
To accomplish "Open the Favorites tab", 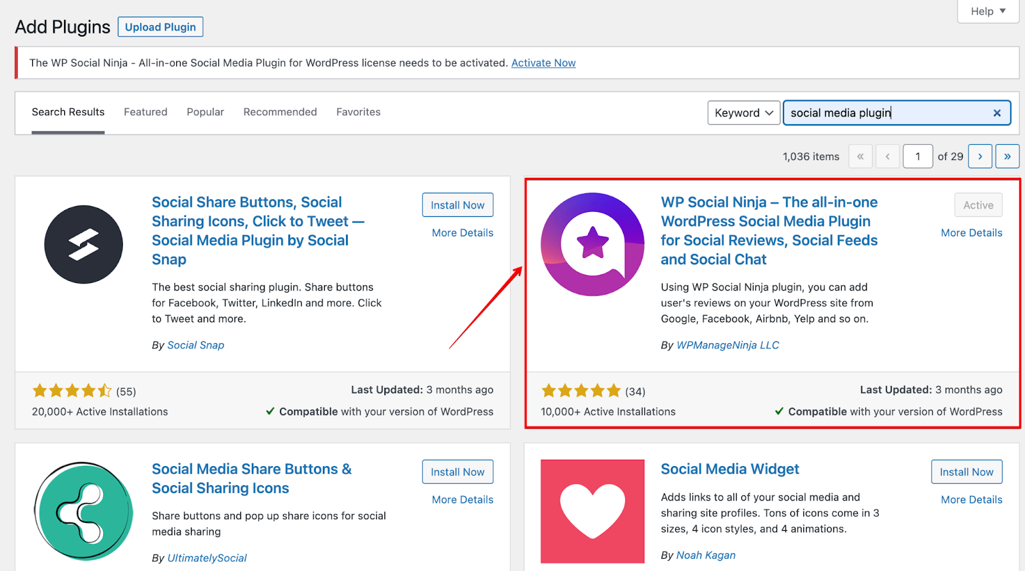I will 358,112.
